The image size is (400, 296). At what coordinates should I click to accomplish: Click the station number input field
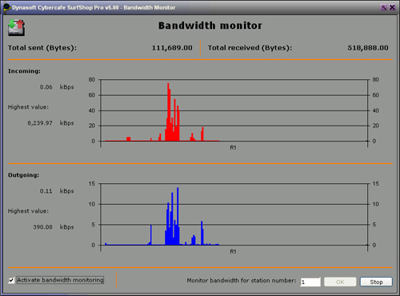[x=310, y=282]
